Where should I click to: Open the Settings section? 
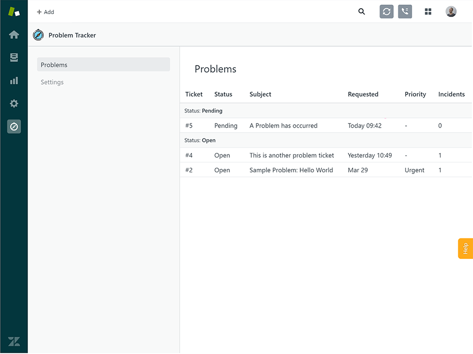pos(52,82)
